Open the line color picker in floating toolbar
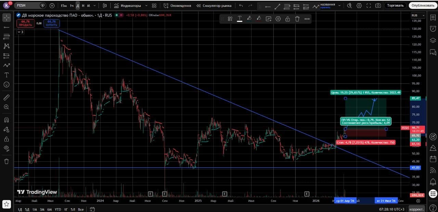Viewport: 438px width, 212px height. tap(249, 19)
